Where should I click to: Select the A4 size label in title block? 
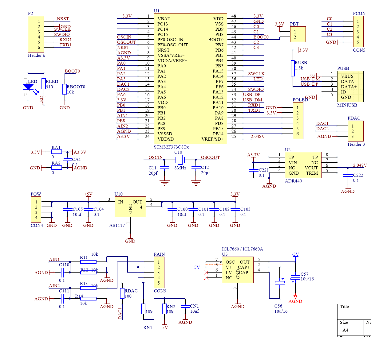[x=345, y=330]
